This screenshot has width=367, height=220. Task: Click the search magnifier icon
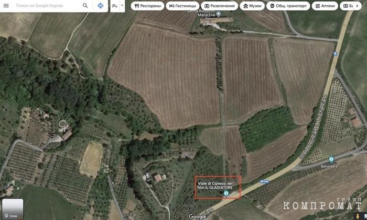click(85, 6)
